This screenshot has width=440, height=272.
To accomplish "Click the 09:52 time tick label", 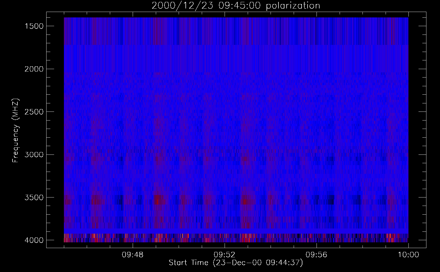I will [225, 255].
